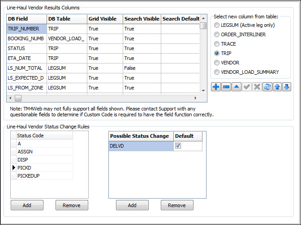The height and width of the screenshot is (225, 301).
Task: Click the blue plus add column icon
Action: point(216,87)
